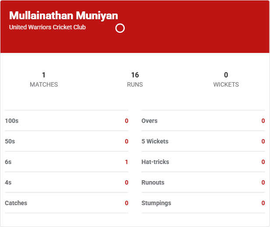Open Mullainathan Muniyan player name heading
This screenshot has width=270, height=227.
tap(63, 16)
